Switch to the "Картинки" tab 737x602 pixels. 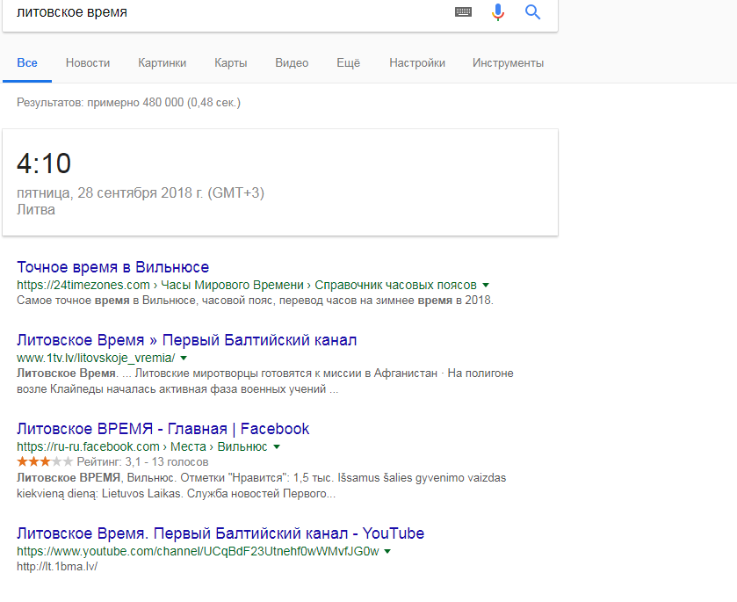[x=163, y=63]
